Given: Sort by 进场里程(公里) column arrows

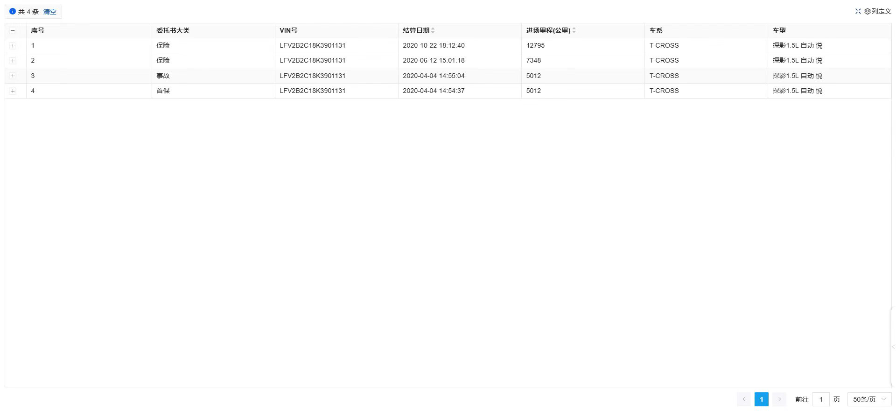Looking at the screenshot, I should click(574, 30).
